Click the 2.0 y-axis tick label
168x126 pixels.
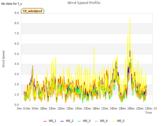coord(17,85)
